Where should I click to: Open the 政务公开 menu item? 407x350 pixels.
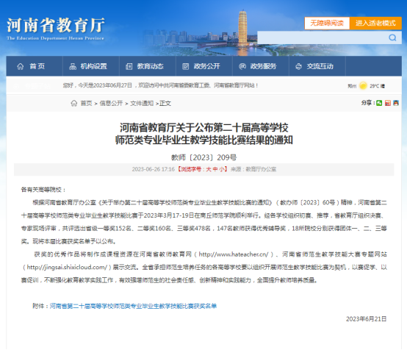pos(204,66)
